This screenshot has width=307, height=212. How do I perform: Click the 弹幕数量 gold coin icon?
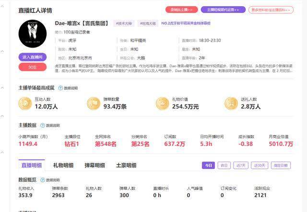click(94, 103)
